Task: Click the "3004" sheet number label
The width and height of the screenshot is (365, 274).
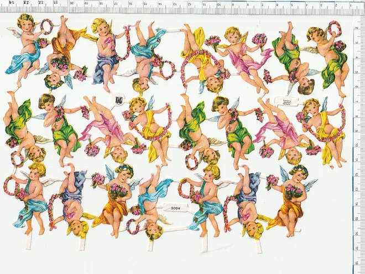Action: click(x=175, y=208)
